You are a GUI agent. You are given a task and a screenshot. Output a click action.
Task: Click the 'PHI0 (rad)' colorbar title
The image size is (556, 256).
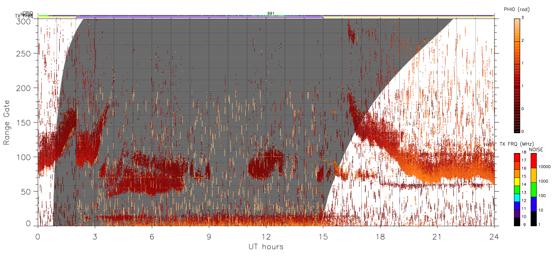pyautogui.click(x=517, y=9)
